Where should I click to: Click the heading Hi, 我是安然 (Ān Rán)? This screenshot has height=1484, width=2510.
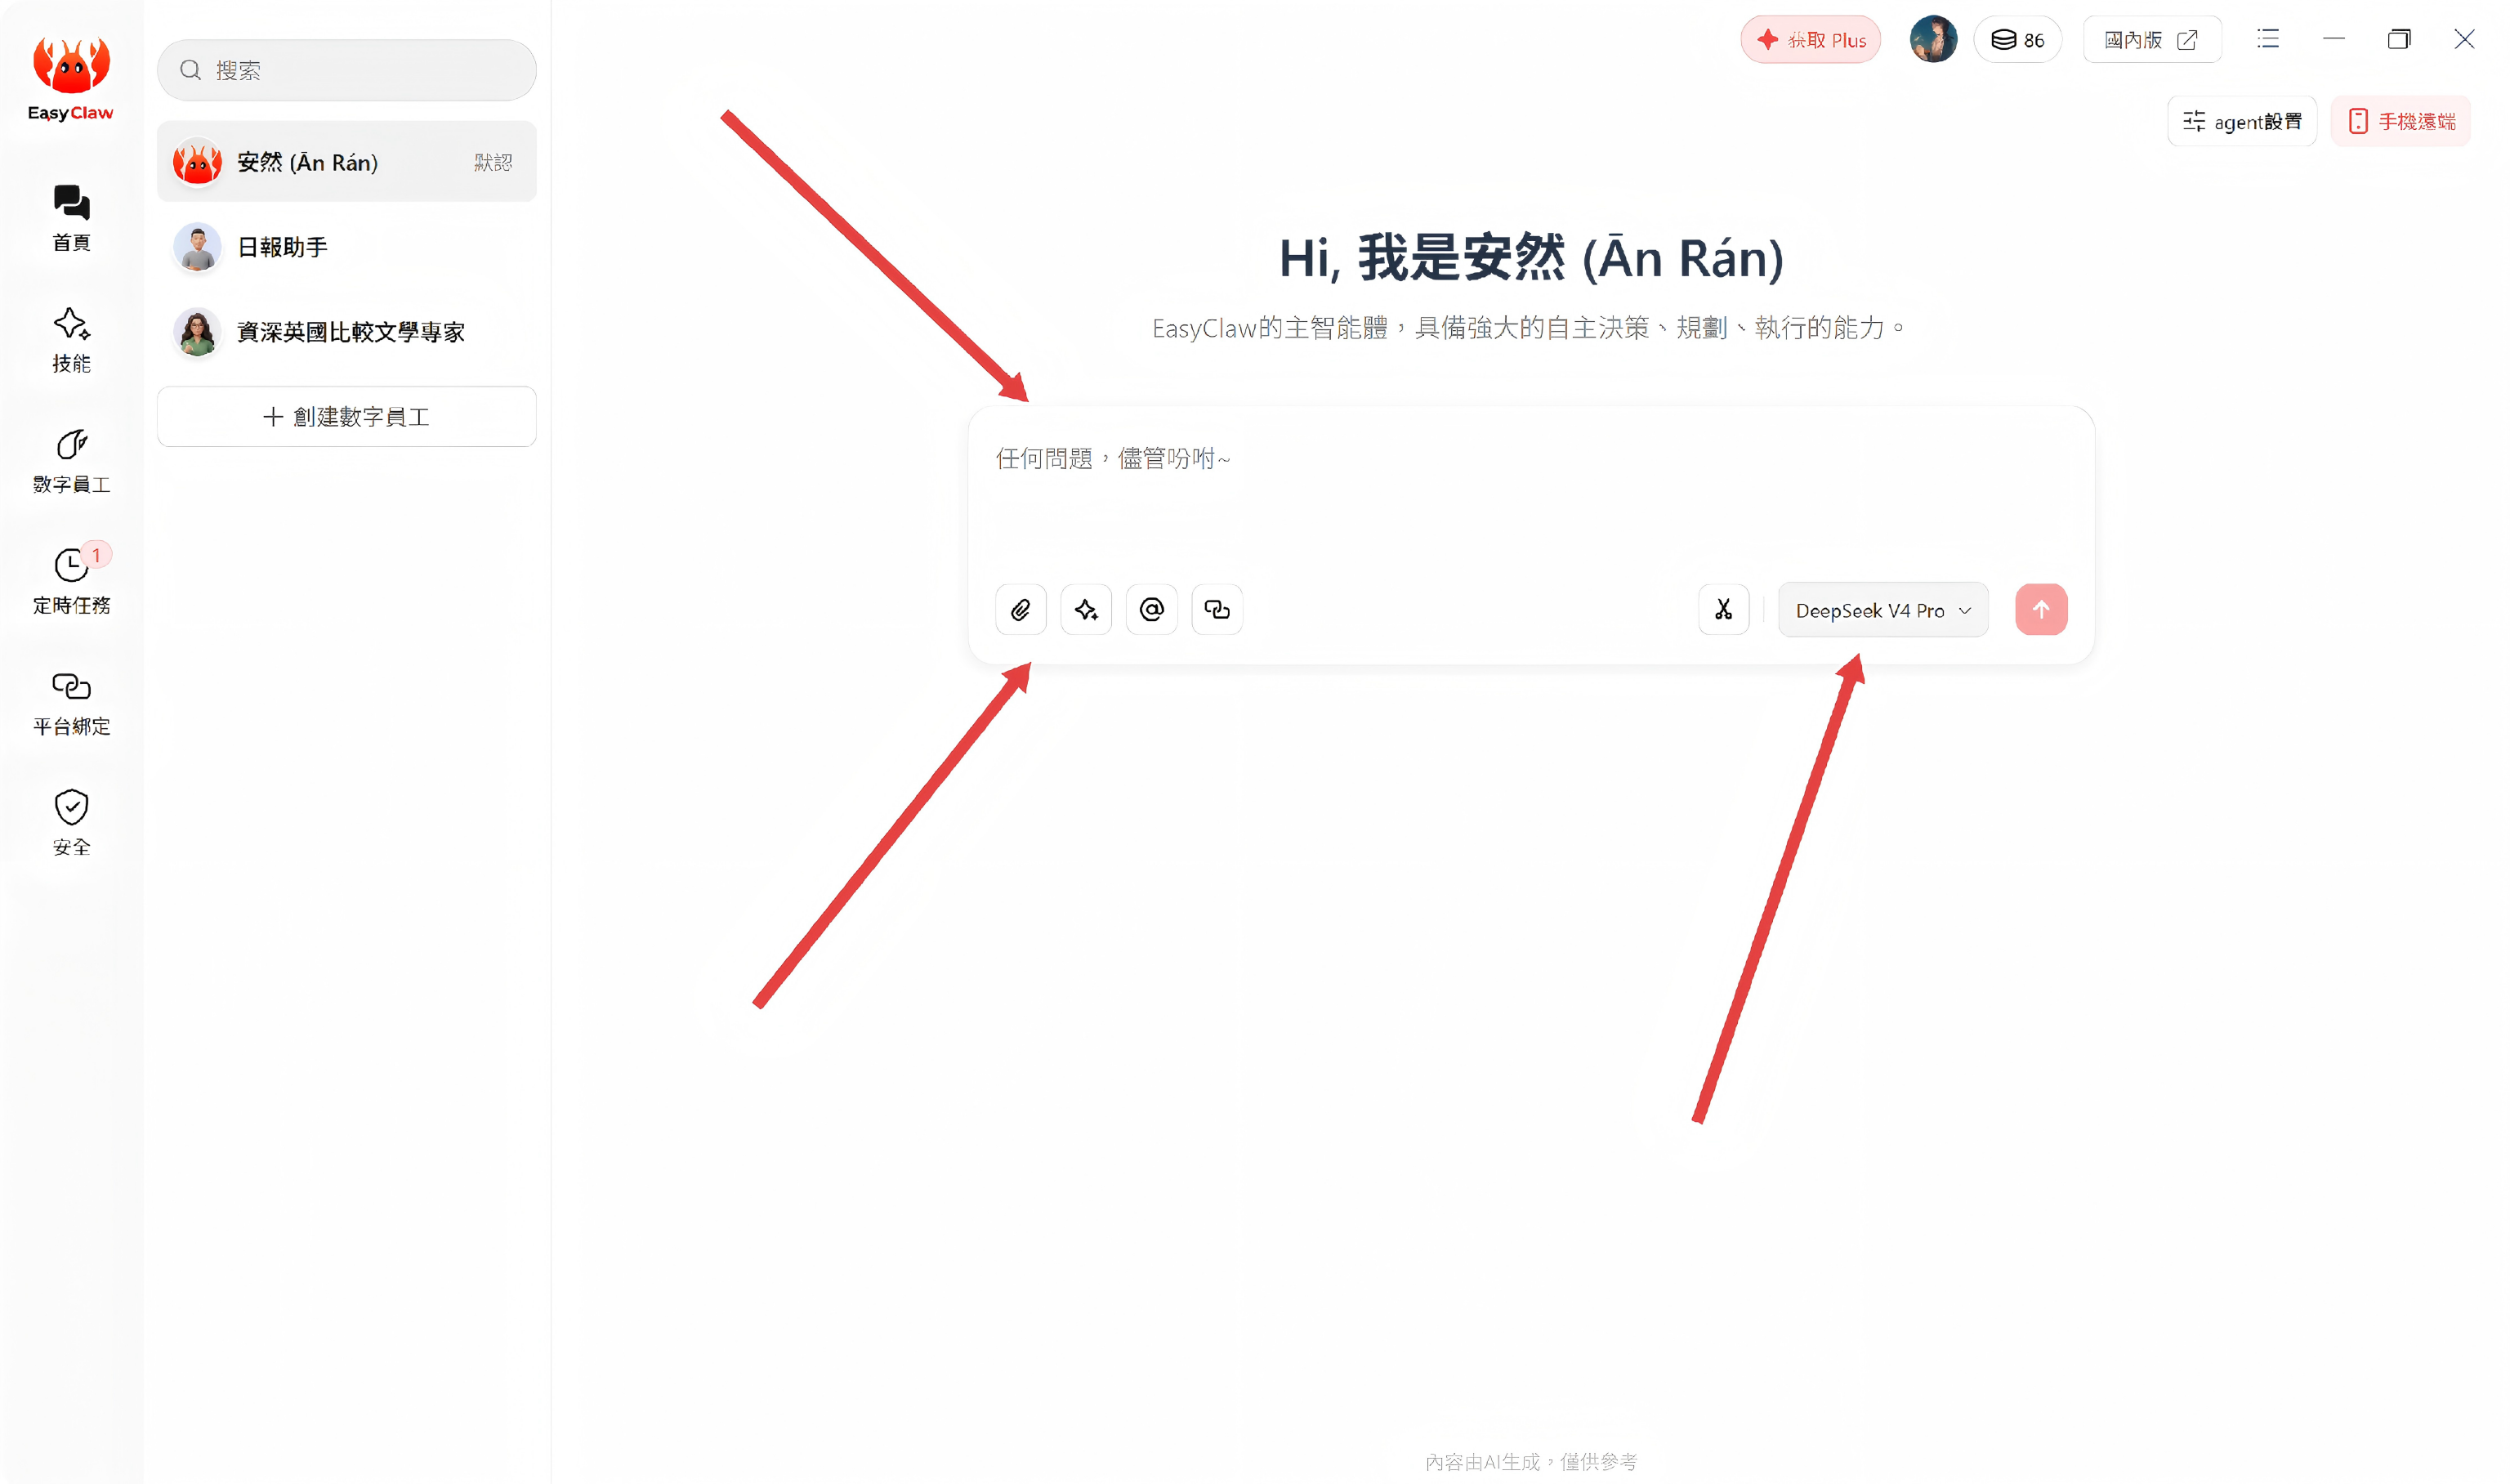pos(1531,257)
